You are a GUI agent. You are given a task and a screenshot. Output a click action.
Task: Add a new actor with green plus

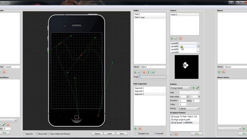(x=172, y=38)
